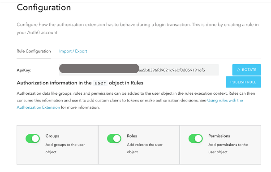Select the ApiKey value field
Screen dimensions: 271x172
(x=139, y=70)
